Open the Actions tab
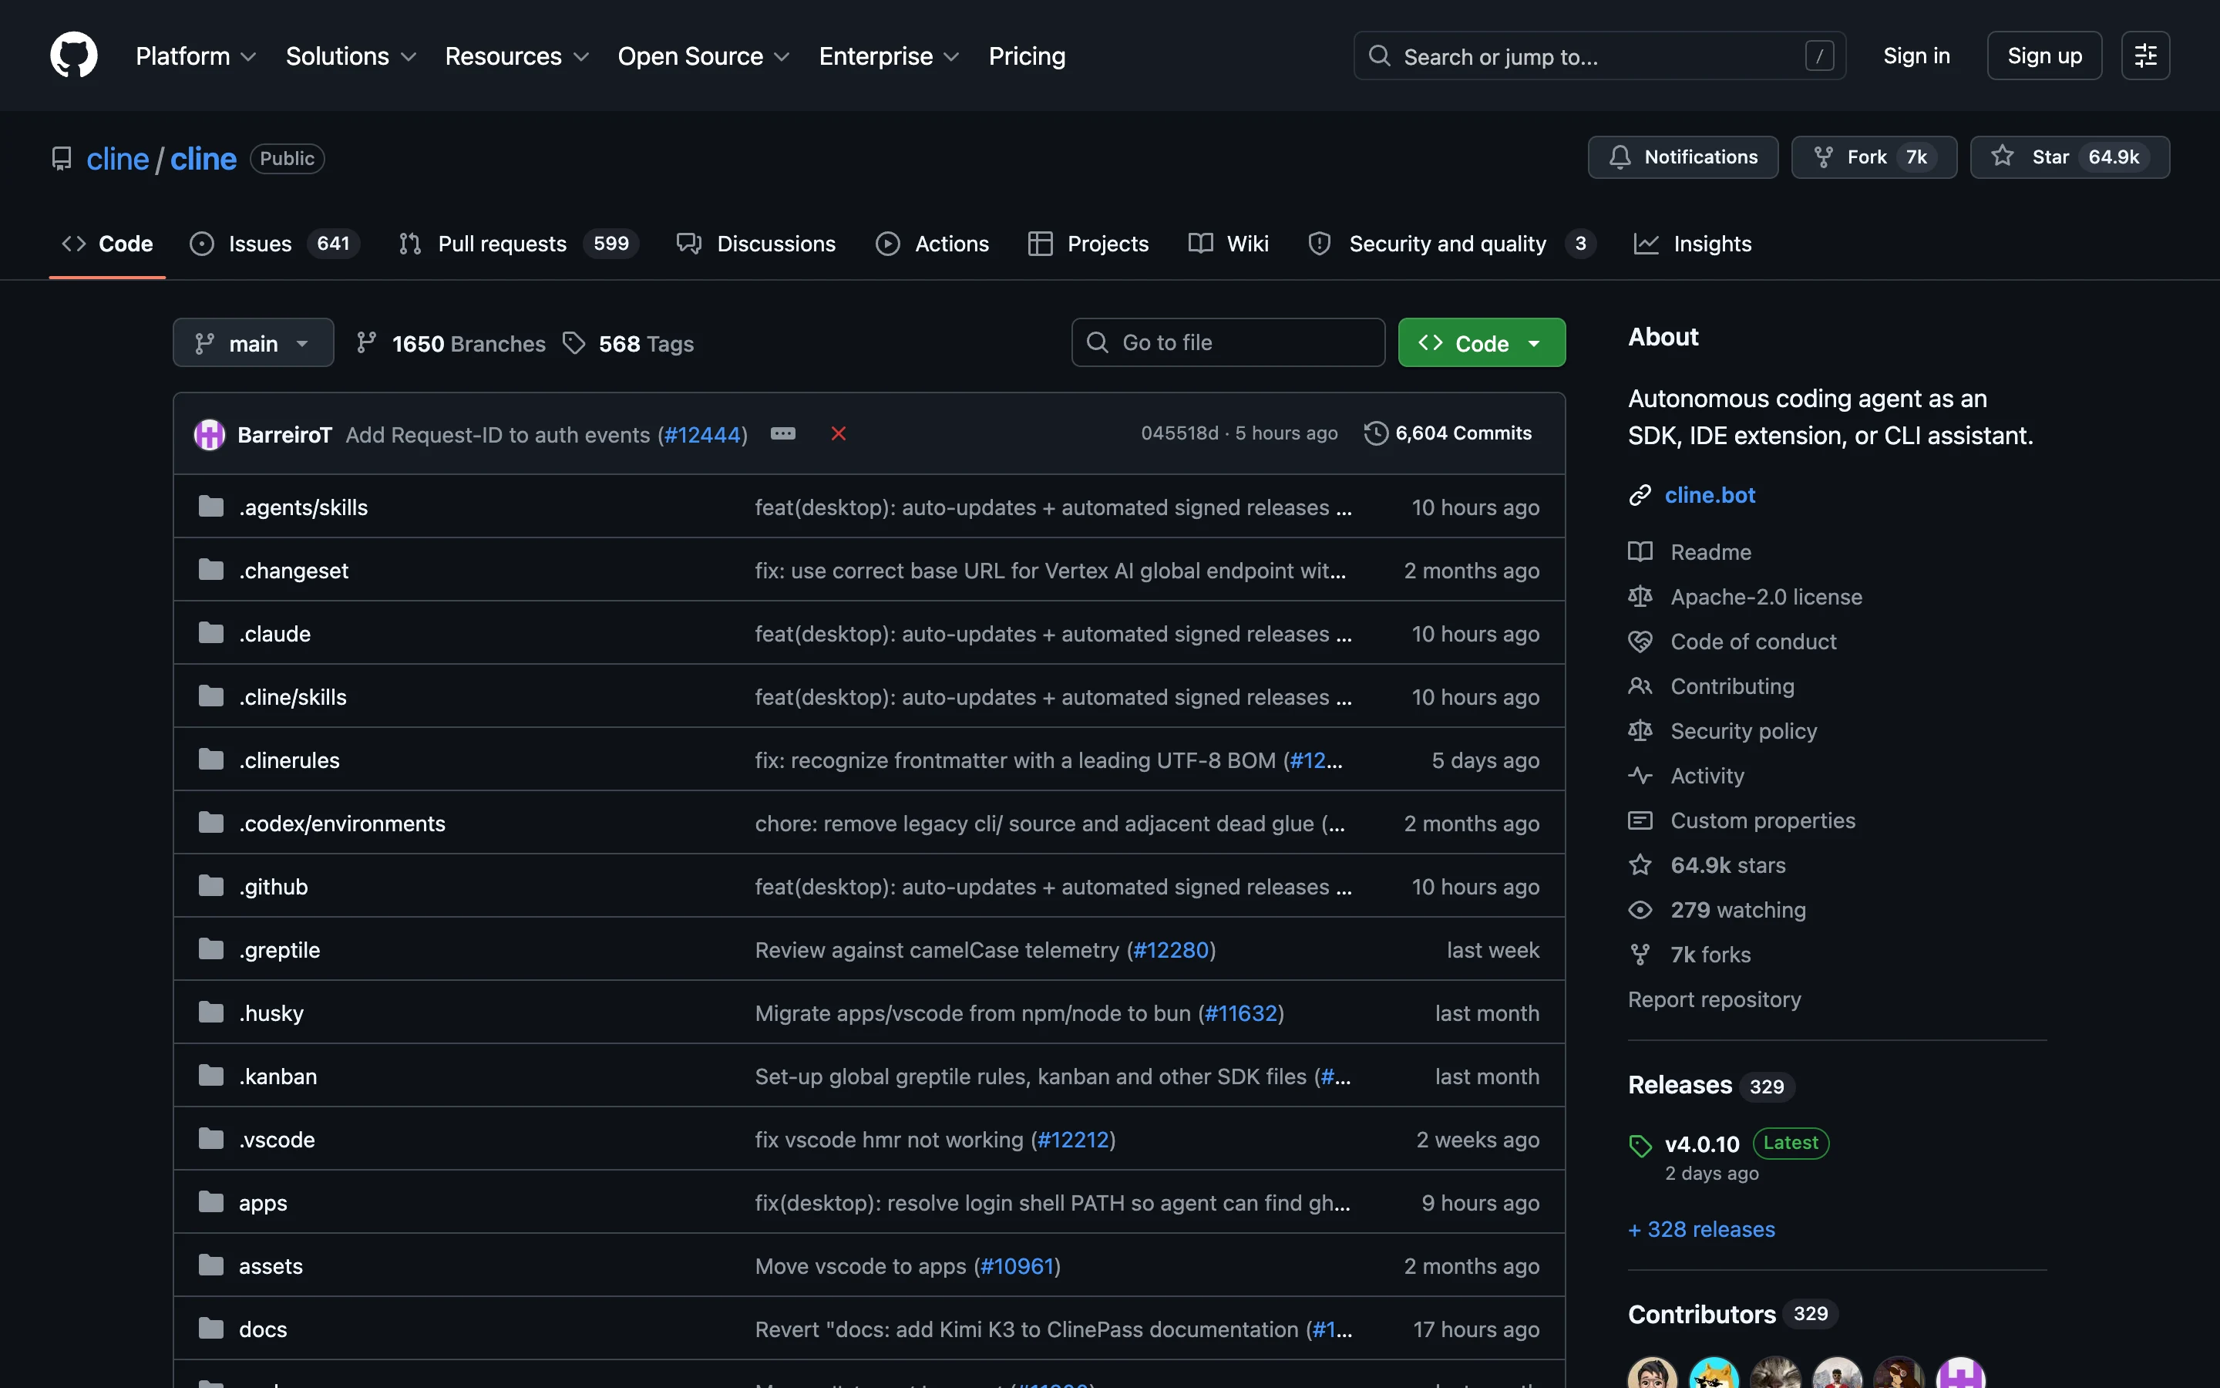2220x1388 pixels. (x=932, y=243)
